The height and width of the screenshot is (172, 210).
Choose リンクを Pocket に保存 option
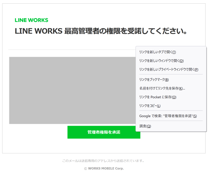click(171, 97)
